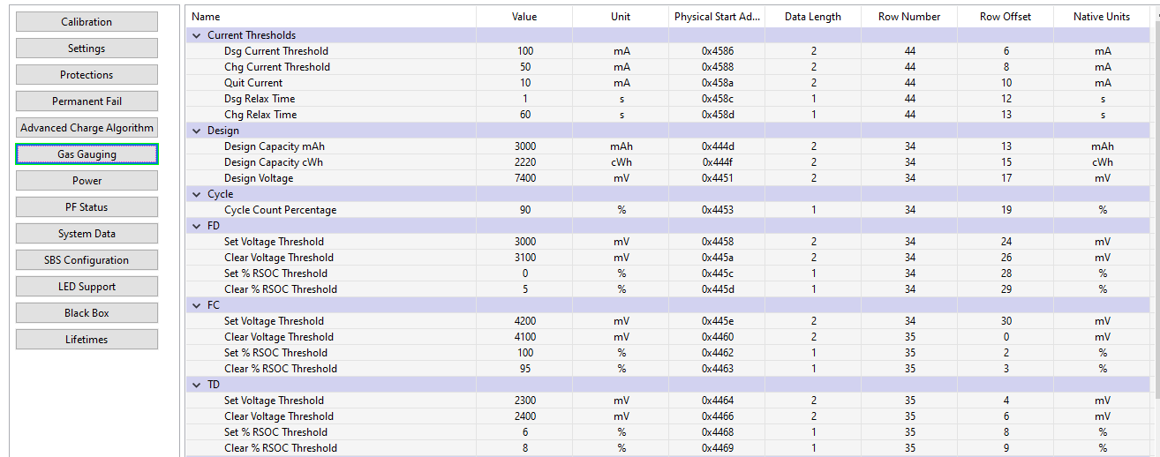Open the Lifetimes section

pyautogui.click(x=87, y=340)
